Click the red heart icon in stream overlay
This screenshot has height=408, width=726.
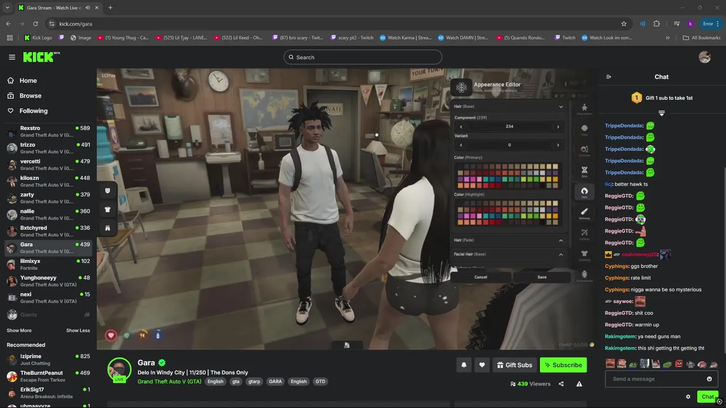pyautogui.click(x=111, y=335)
